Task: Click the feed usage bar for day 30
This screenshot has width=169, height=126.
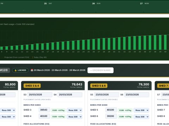Action: pos(114,44)
